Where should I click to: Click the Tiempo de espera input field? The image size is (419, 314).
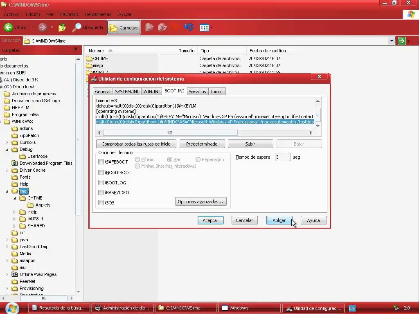[282, 157]
